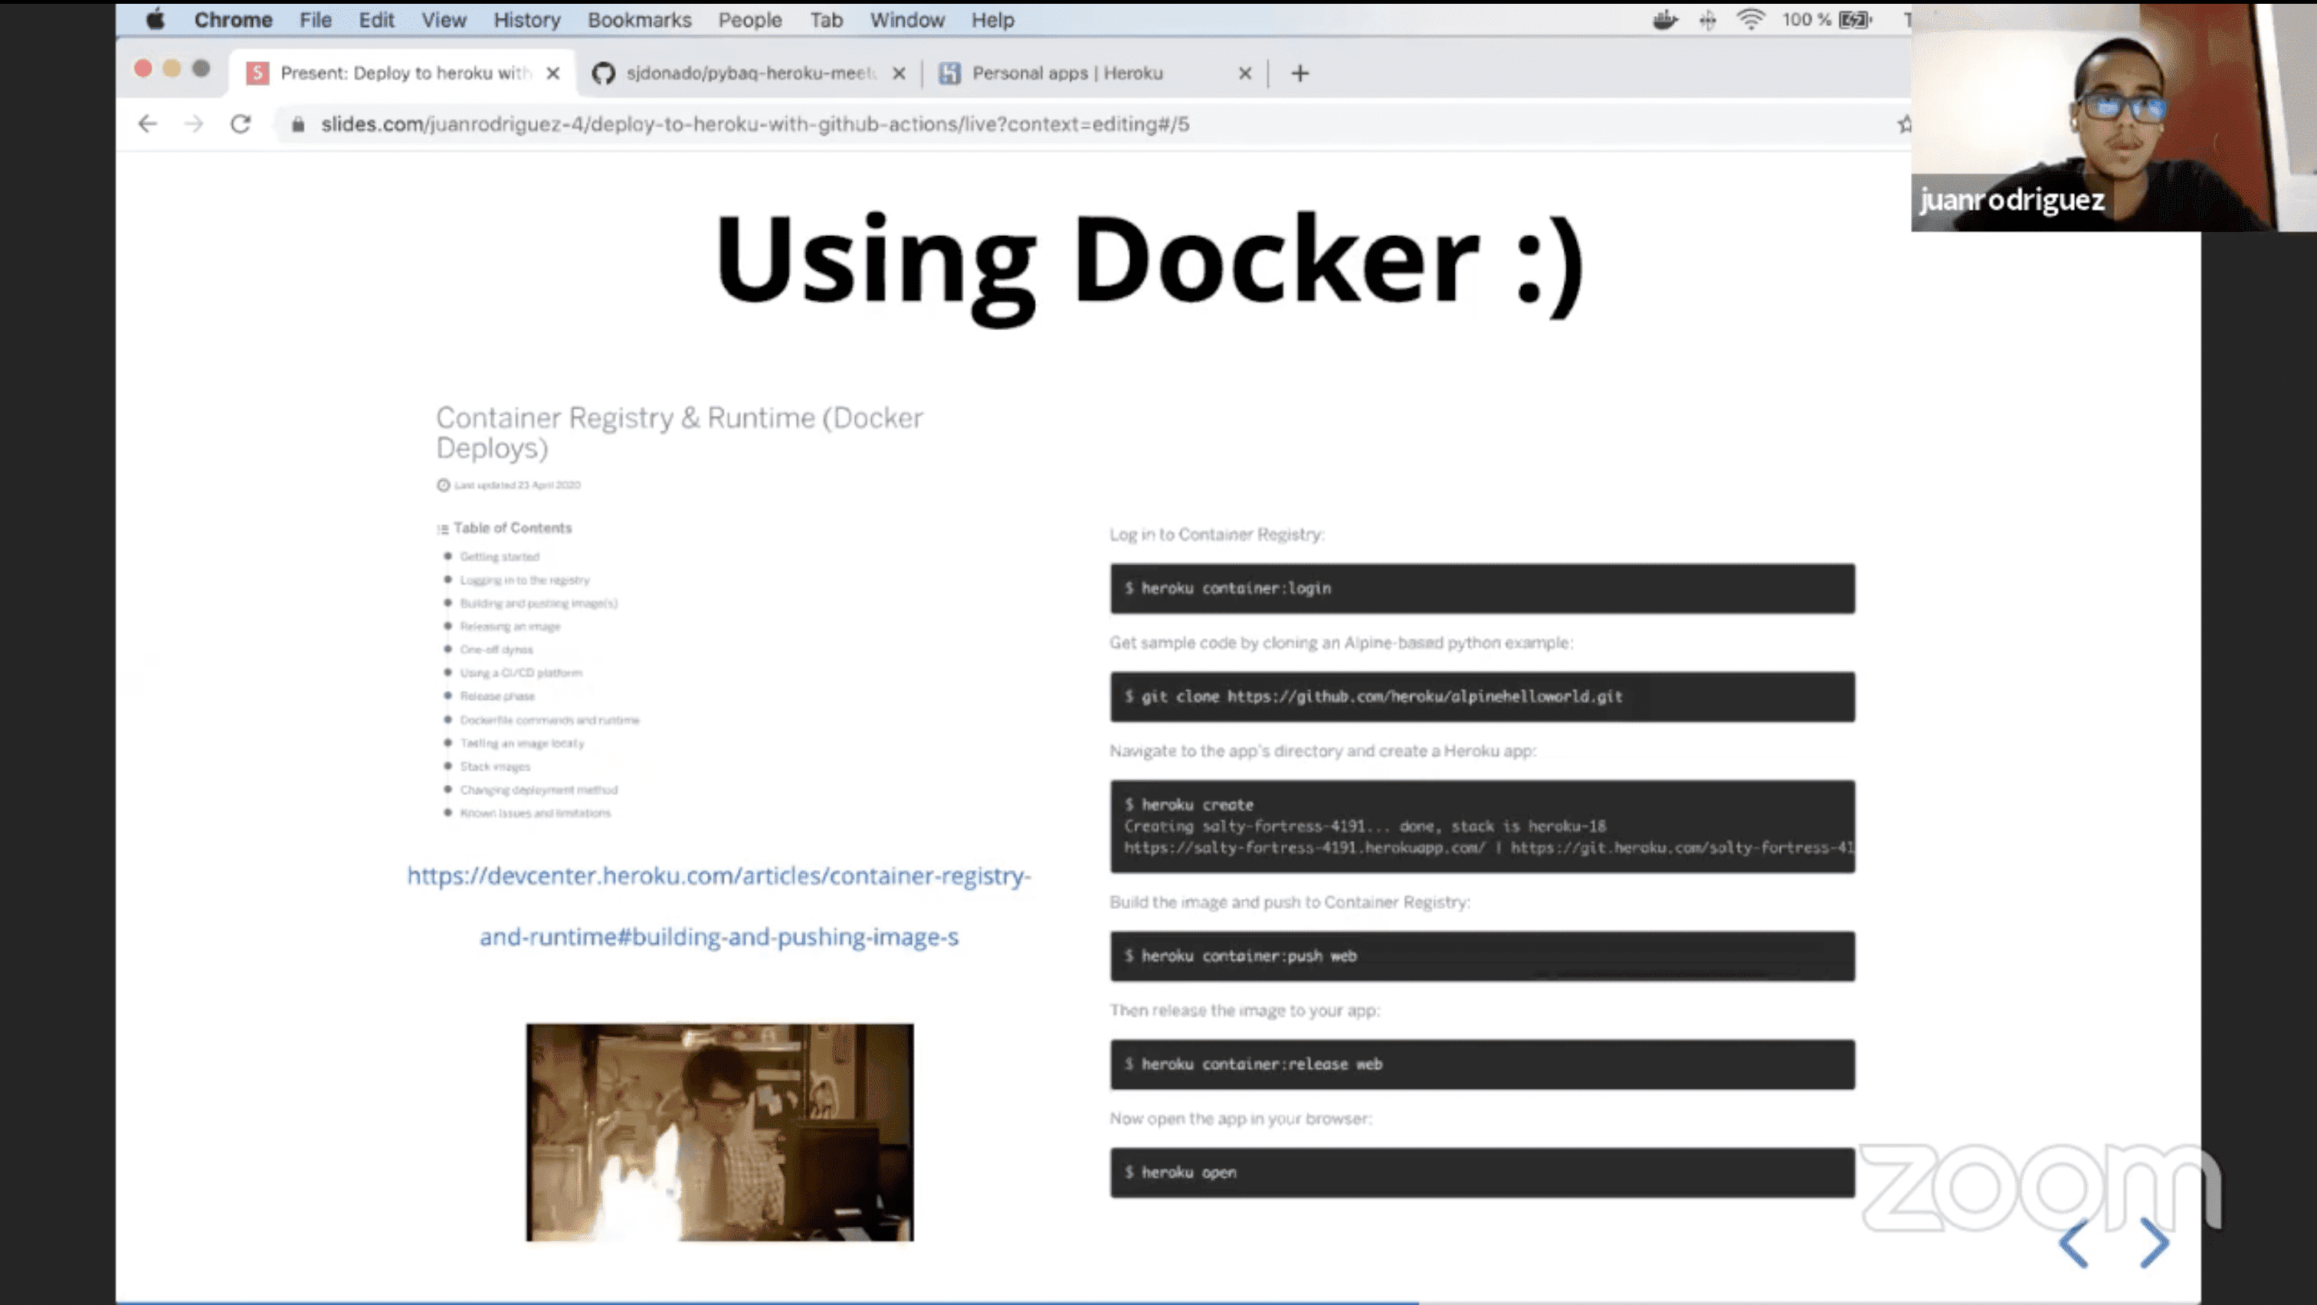Go to the previous slide arrow

click(2074, 1244)
